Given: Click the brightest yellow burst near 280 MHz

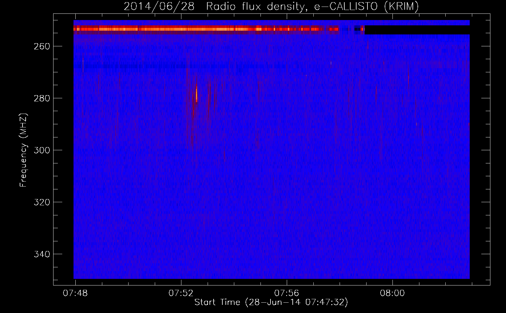Looking at the screenshot, I should [x=196, y=94].
